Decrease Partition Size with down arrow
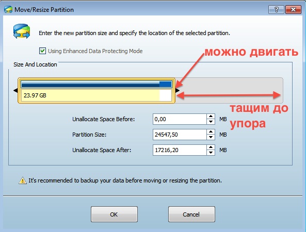 pyautogui.click(x=211, y=137)
